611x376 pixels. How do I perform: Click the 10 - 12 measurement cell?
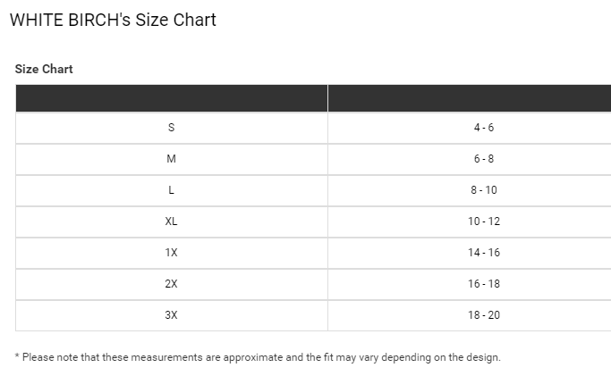(484, 221)
